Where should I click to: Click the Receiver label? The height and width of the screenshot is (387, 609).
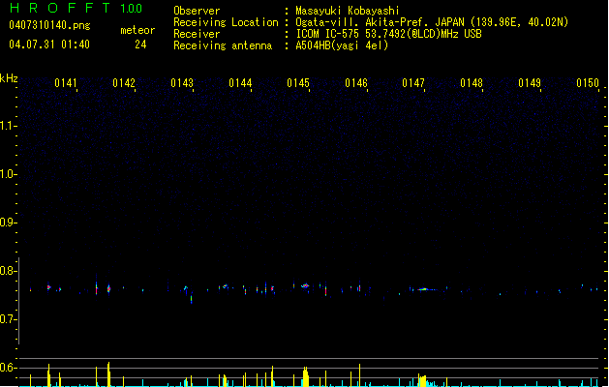197,34
